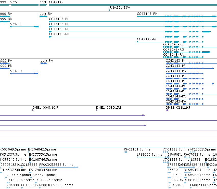Click the CG43143-RH transcript label
Image resolution: width=217 pixels, height=189 pixels.
(x=147, y=14)
